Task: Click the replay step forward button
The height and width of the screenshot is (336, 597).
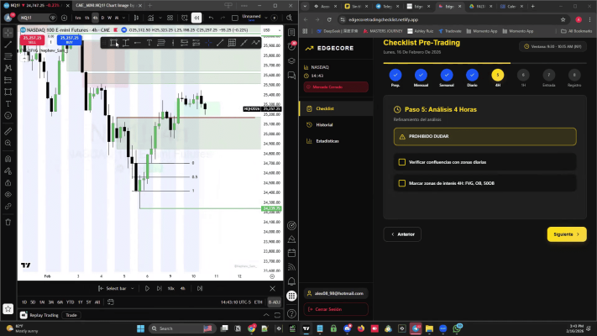Action: pos(159,288)
